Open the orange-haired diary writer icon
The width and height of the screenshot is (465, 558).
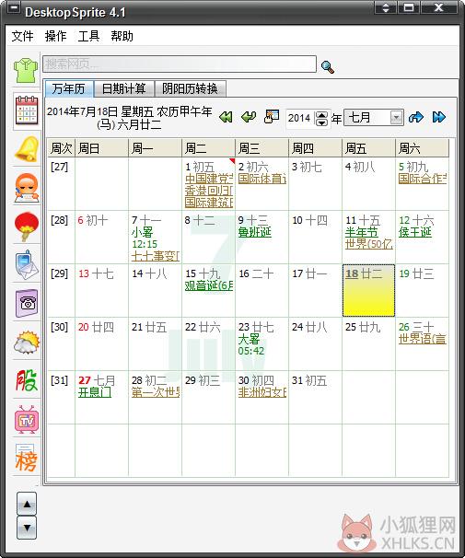(27, 188)
